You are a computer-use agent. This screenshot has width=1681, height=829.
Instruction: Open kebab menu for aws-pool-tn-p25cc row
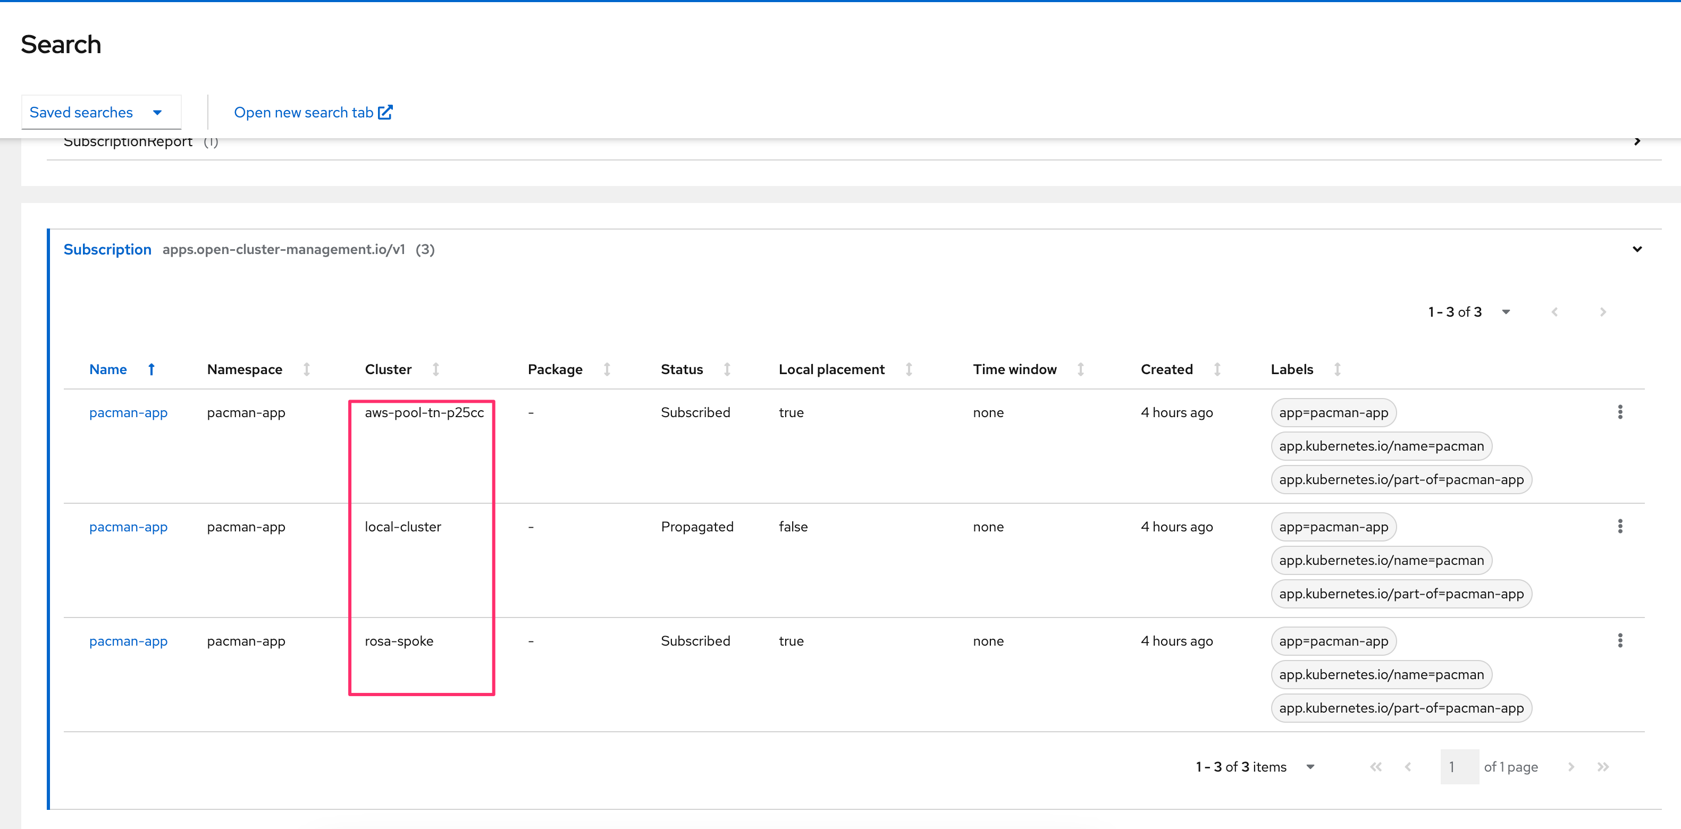pyautogui.click(x=1620, y=411)
